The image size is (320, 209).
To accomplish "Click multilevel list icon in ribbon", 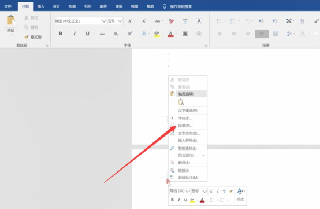I will pyautogui.click(x=247, y=21).
